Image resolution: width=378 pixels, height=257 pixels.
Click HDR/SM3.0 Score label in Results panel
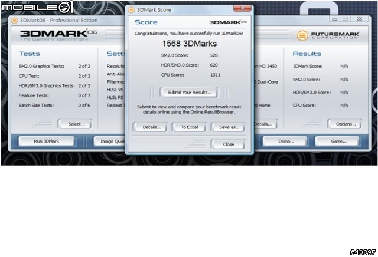311,93
